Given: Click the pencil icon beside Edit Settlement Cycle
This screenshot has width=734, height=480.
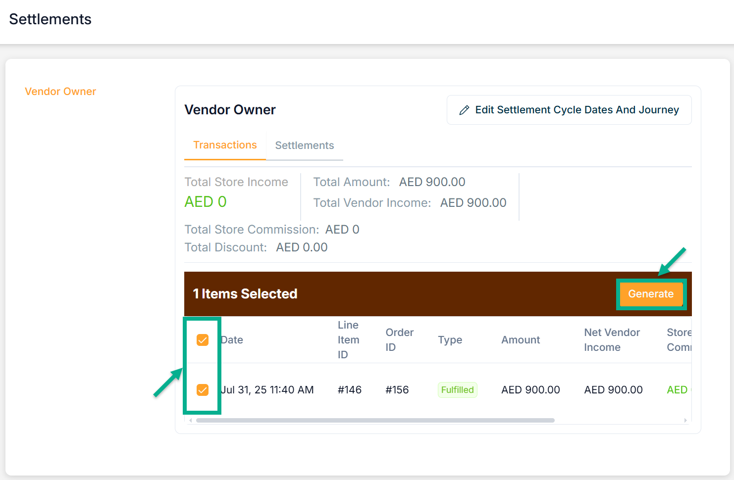Looking at the screenshot, I should (x=464, y=110).
